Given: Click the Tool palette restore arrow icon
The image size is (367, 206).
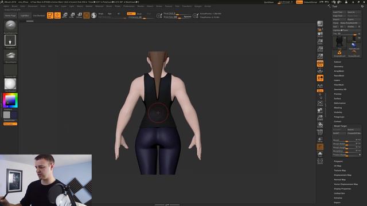Looking at the screenshot, I should pos(362,6).
